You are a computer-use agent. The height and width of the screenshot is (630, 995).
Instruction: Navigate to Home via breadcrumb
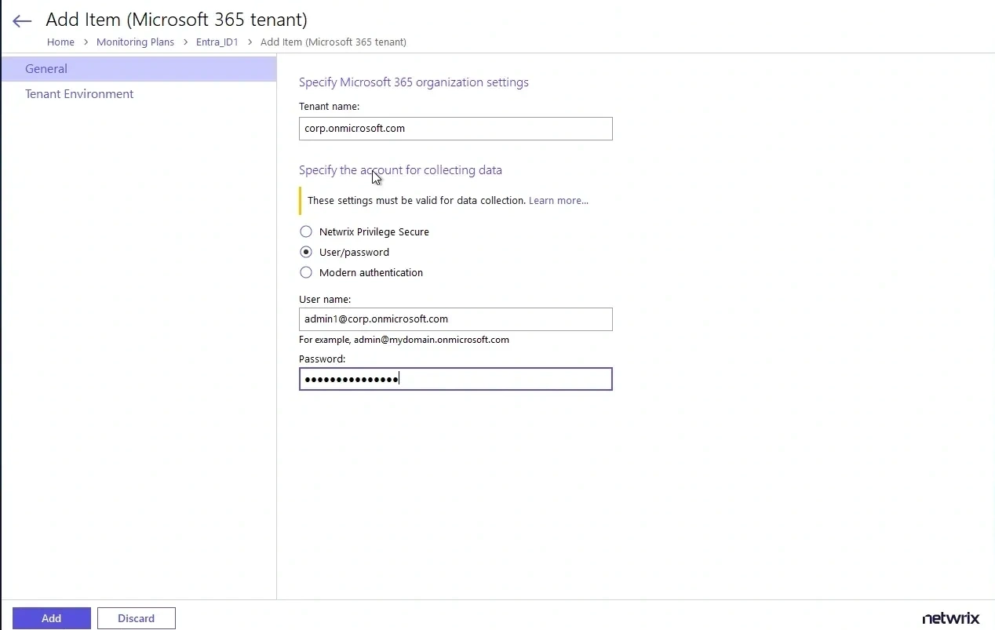coord(60,42)
